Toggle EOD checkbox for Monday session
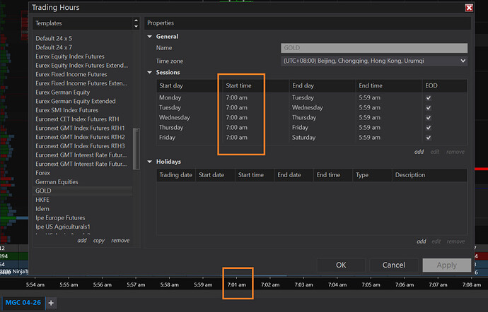This screenshot has height=312, width=488. (x=427, y=98)
